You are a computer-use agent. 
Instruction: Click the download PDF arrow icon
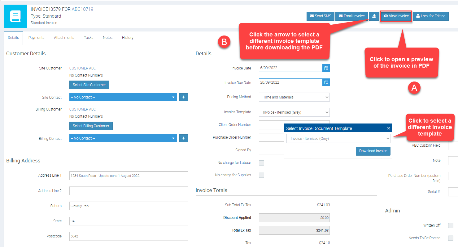click(374, 16)
